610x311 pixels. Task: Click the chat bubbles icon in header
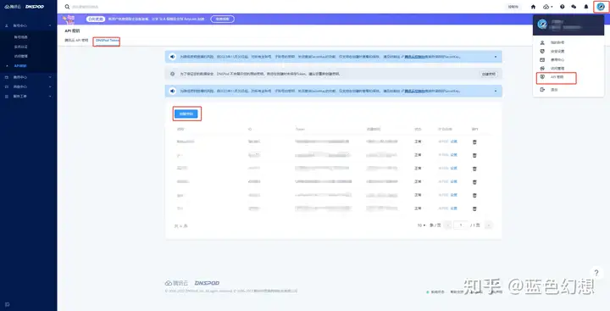click(574, 7)
